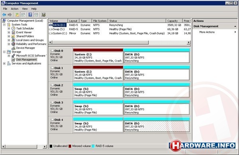Select Device Manager in the tree
This screenshot has width=239, height=155.
(25, 48)
